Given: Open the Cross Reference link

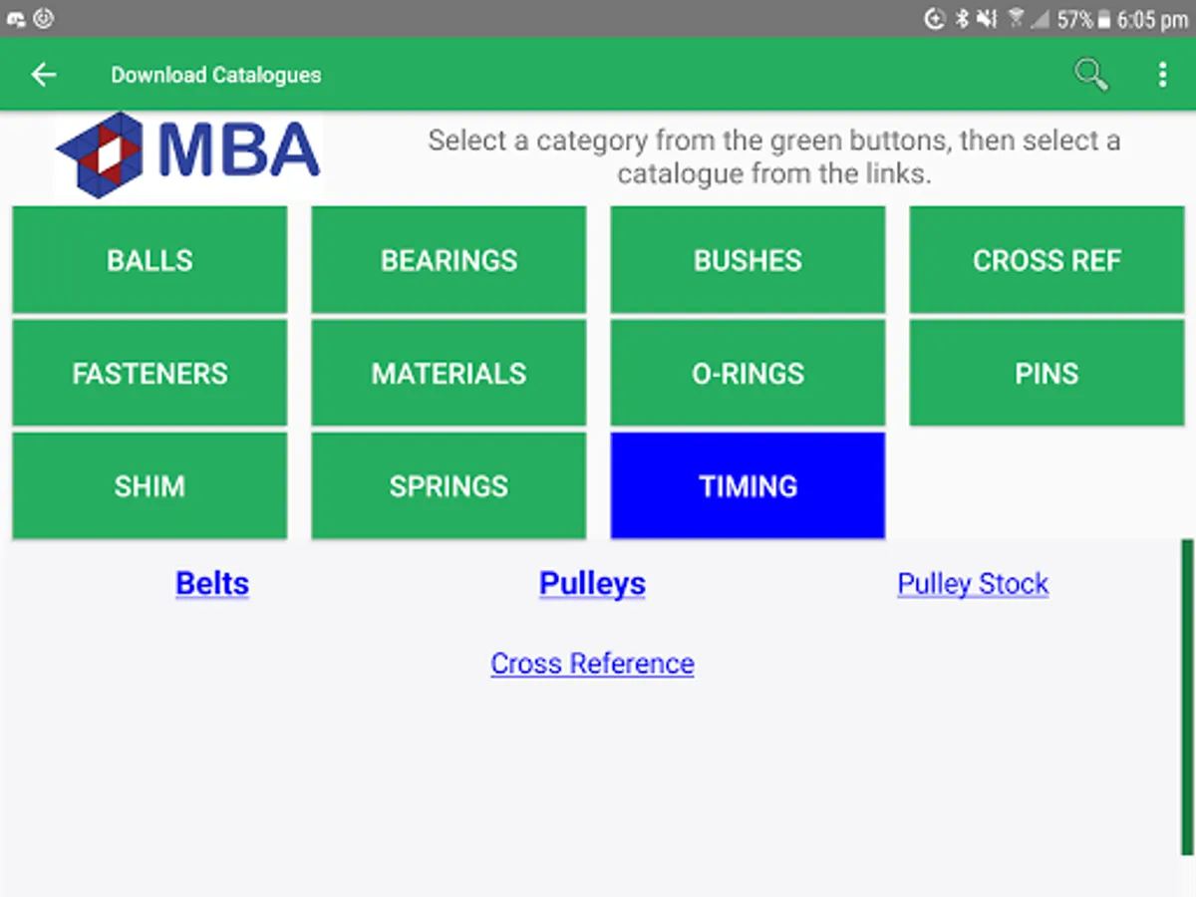Looking at the screenshot, I should click(592, 664).
